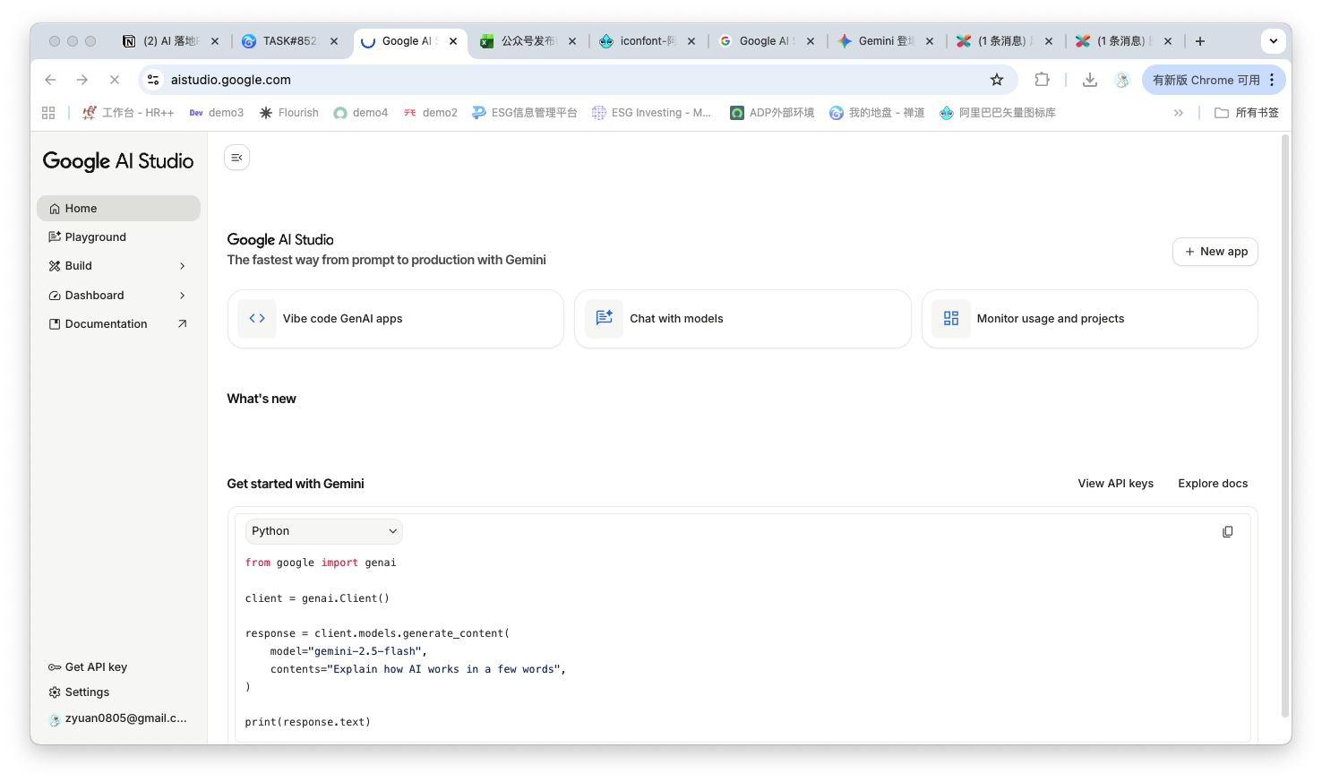Expand the Dashboard section in sidebar
Image resolution: width=1322 pixels, height=782 pixels.
(182, 296)
